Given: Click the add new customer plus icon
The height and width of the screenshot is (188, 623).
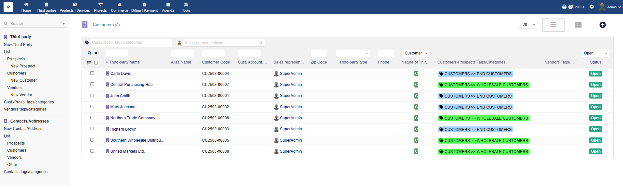Looking at the screenshot, I should pyautogui.click(x=602, y=25).
